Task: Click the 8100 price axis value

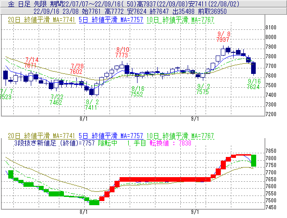Action: [x=271, y=28]
